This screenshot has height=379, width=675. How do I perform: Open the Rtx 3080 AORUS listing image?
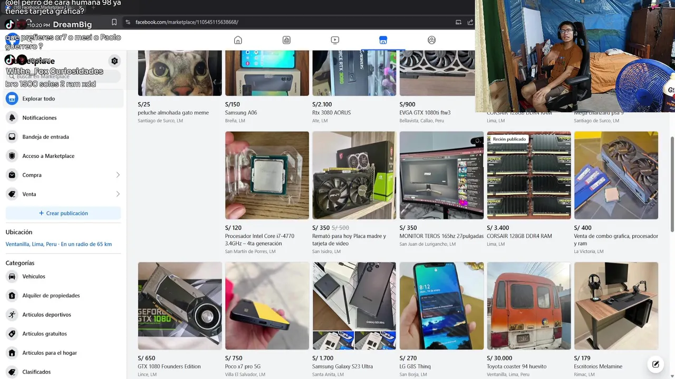pos(354,73)
